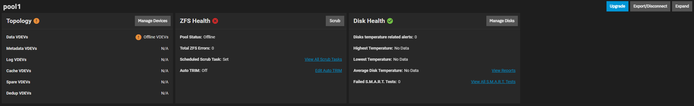Click the Expand pool button

(x=682, y=6)
